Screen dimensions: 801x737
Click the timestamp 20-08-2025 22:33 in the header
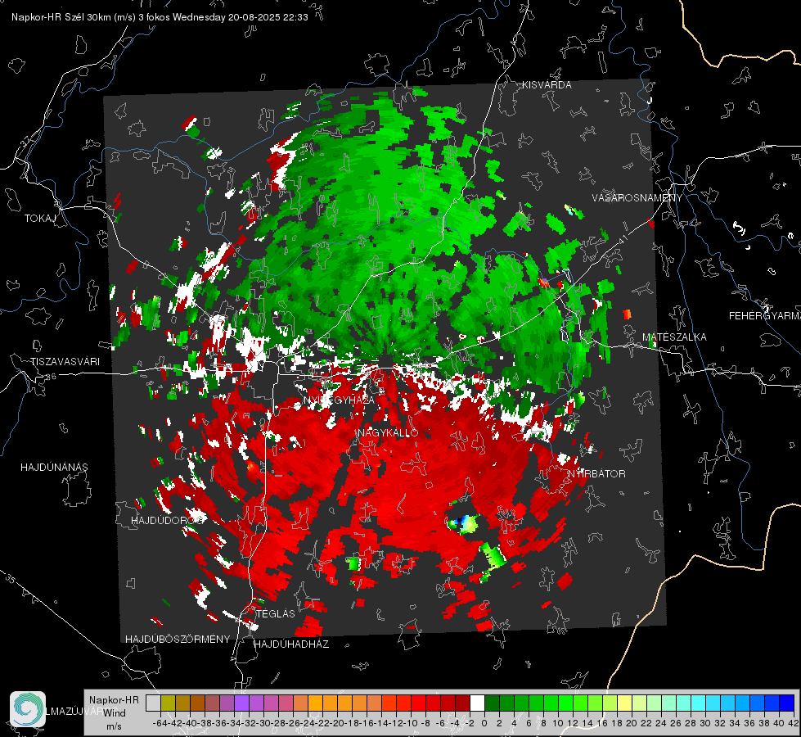(268, 17)
